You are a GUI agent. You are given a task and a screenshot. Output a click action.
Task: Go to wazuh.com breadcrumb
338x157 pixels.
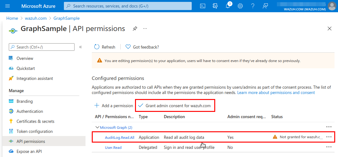tap(36, 18)
